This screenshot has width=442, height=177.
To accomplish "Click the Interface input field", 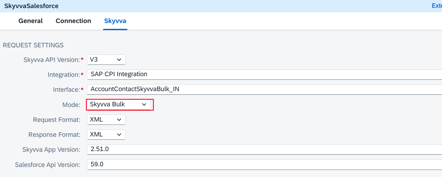I will tap(264, 89).
